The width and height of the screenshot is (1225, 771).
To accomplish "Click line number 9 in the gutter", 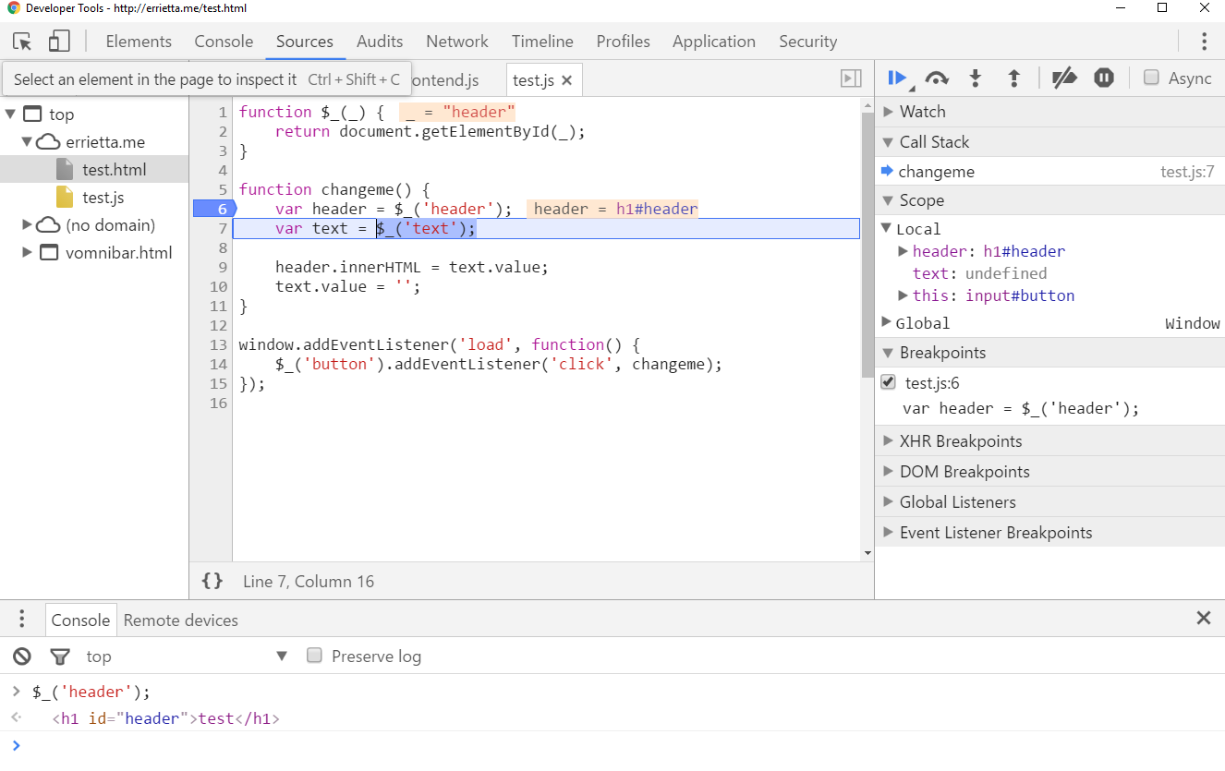I will (222, 267).
